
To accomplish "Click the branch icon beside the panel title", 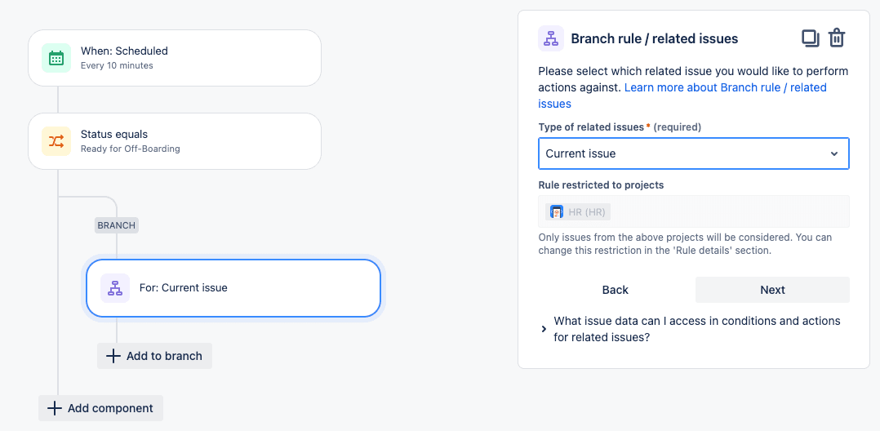I will tap(551, 38).
